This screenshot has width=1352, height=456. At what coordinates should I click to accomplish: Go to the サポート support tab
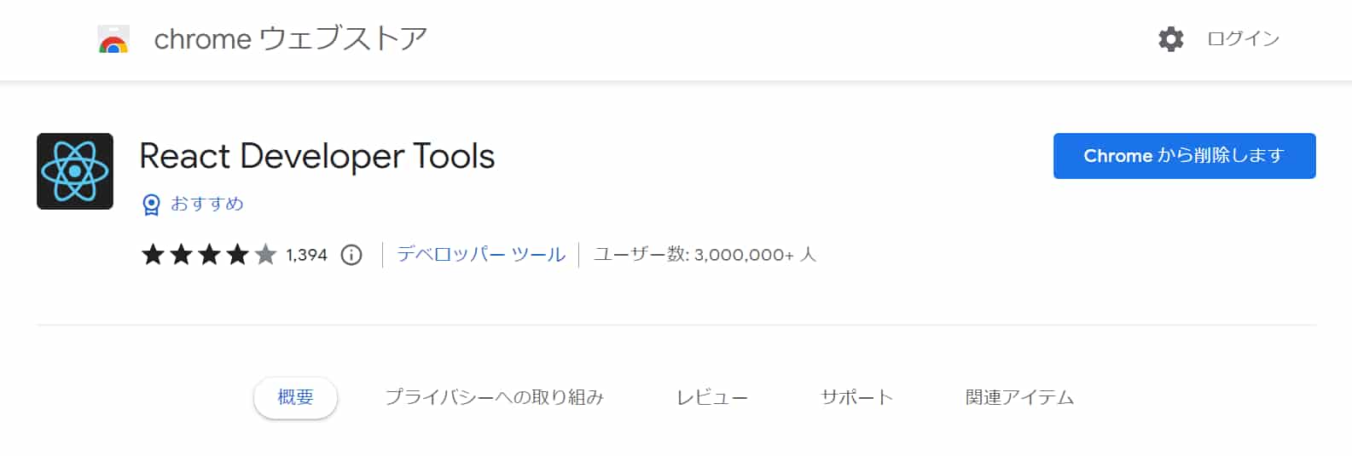pos(856,397)
